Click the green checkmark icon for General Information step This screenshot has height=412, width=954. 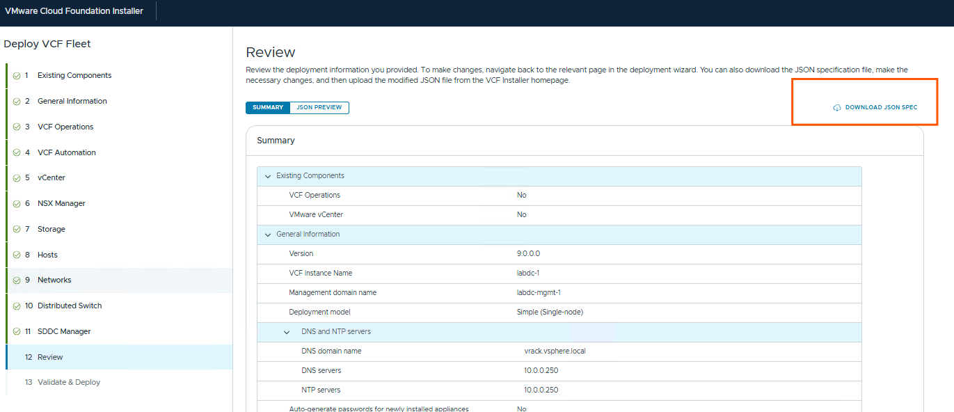[x=17, y=101]
